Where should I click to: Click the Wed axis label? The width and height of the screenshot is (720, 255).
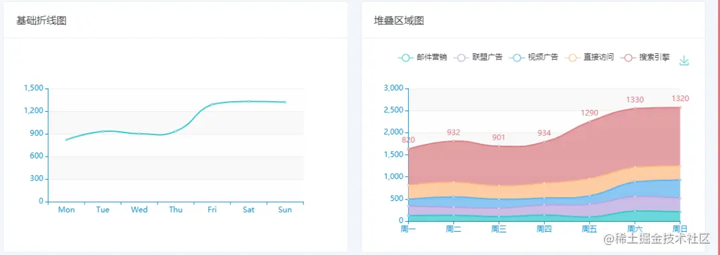pyautogui.click(x=139, y=210)
